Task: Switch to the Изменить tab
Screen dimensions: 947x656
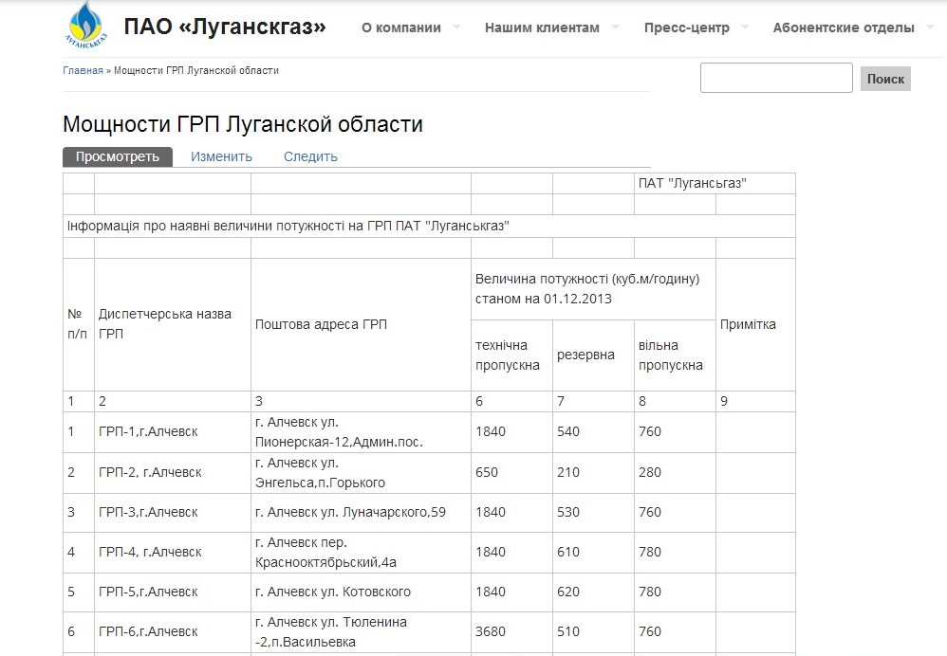Action: coord(221,157)
